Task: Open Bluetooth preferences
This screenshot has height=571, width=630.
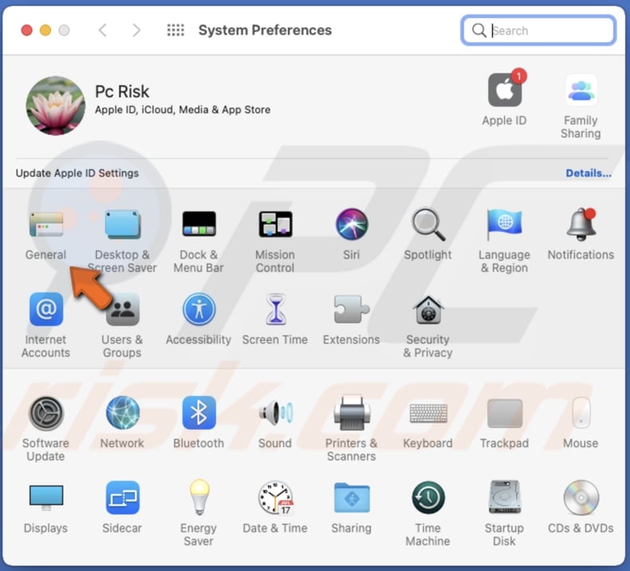Action: (199, 413)
